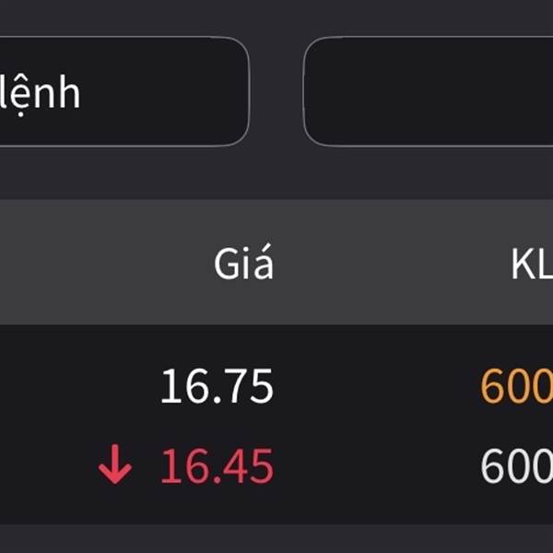Select the red price 16.45
The height and width of the screenshot is (553, 553).
coord(217,468)
